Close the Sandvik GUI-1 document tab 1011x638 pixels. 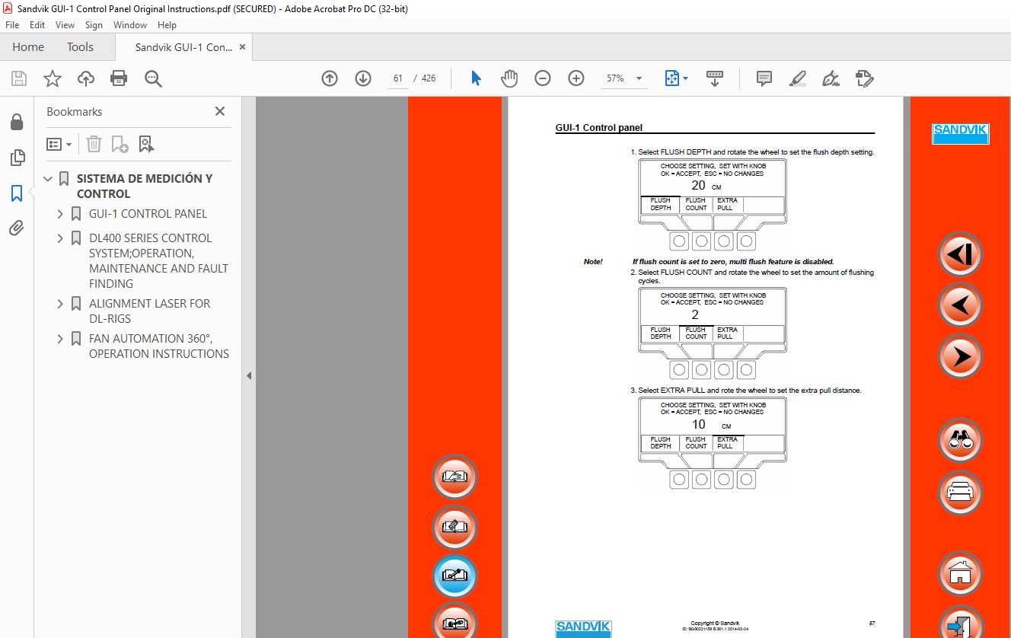242,47
